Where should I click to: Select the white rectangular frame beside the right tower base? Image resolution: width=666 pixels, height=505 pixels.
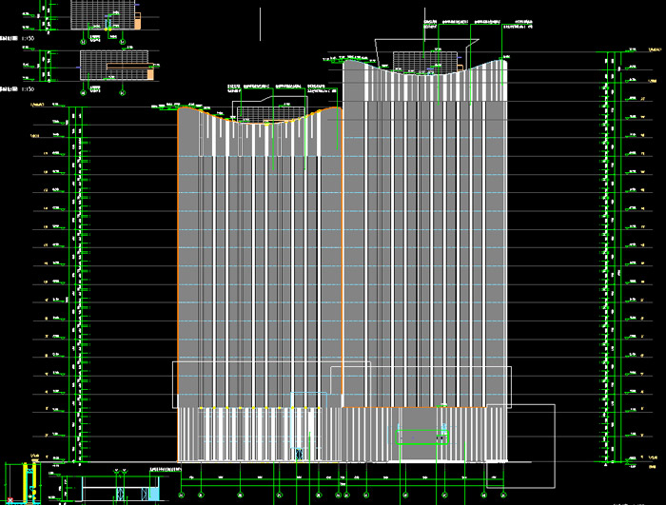click(520, 446)
